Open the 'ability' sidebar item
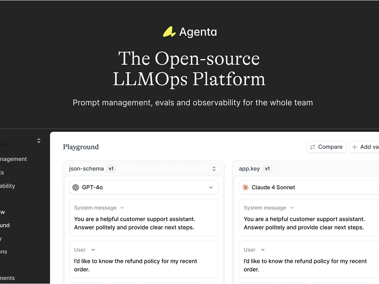Image resolution: width=379 pixels, height=284 pixels. pos(8,186)
